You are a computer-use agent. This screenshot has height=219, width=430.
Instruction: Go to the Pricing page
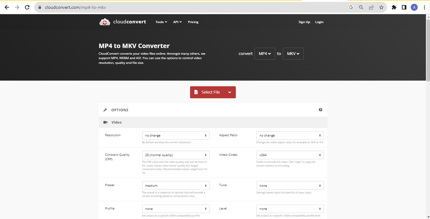(193, 22)
